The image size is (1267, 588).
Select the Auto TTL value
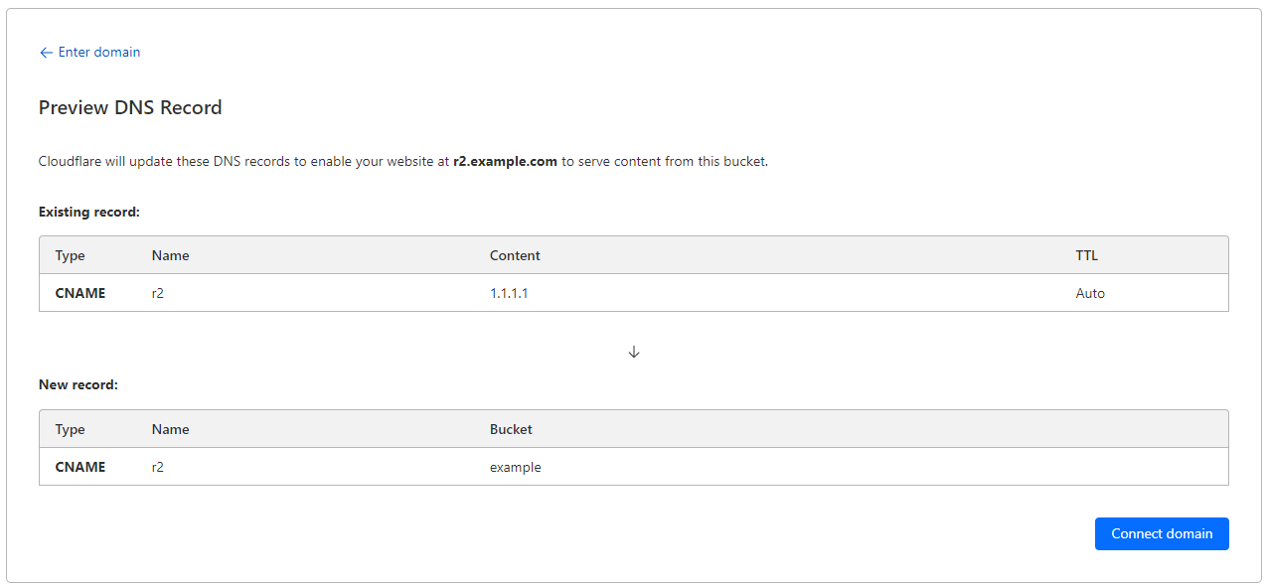coord(1090,293)
